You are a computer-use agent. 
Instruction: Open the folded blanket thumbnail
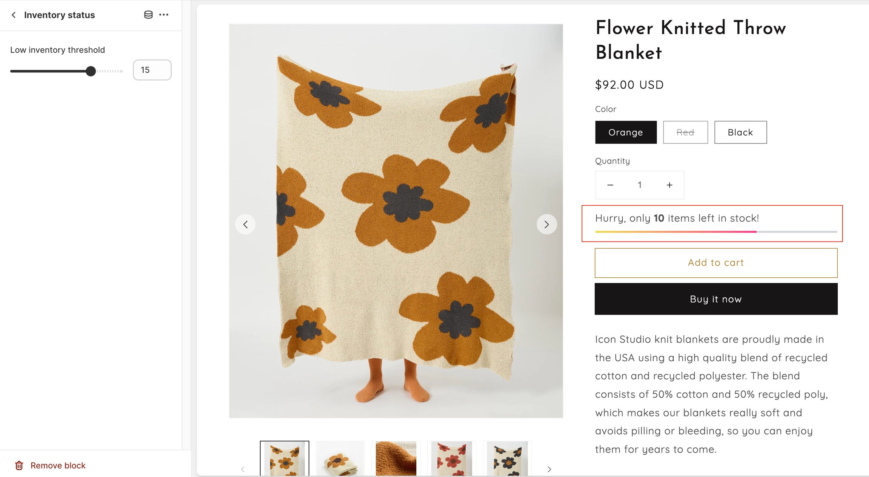[x=340, y=459]
